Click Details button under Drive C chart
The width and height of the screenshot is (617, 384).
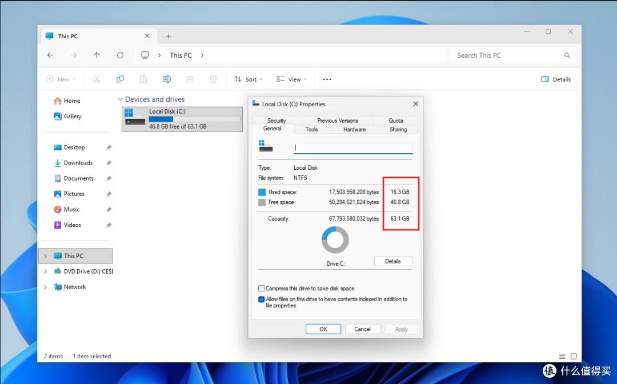[x=392, y=261]
